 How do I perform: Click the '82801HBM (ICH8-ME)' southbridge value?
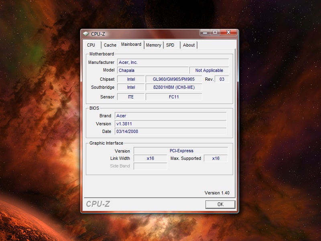point(174,87)
